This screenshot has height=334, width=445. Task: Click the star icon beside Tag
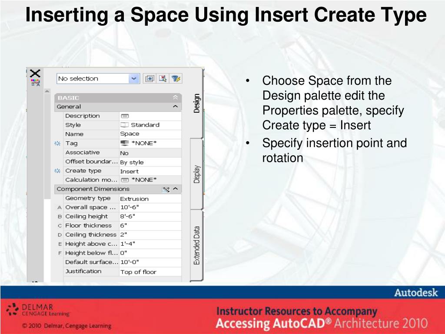point(57,144)
